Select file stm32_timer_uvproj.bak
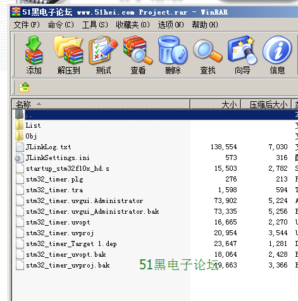The image size is (298, 301). coord(68,265)
